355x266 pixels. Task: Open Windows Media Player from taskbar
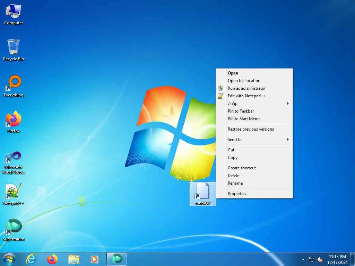pyautogui.click(x=95, y=259)
